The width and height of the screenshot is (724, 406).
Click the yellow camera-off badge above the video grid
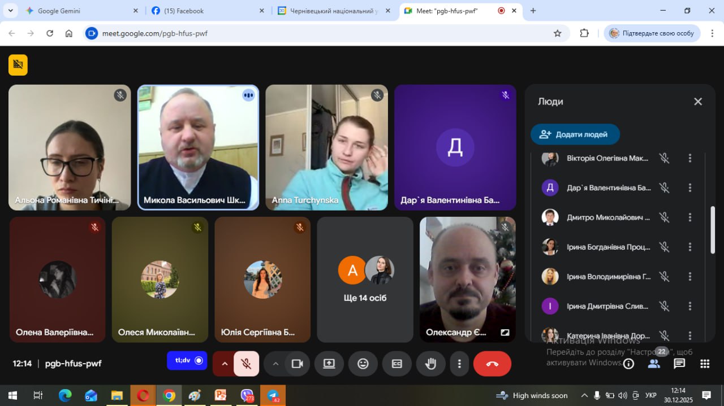[x=18, y=64]
